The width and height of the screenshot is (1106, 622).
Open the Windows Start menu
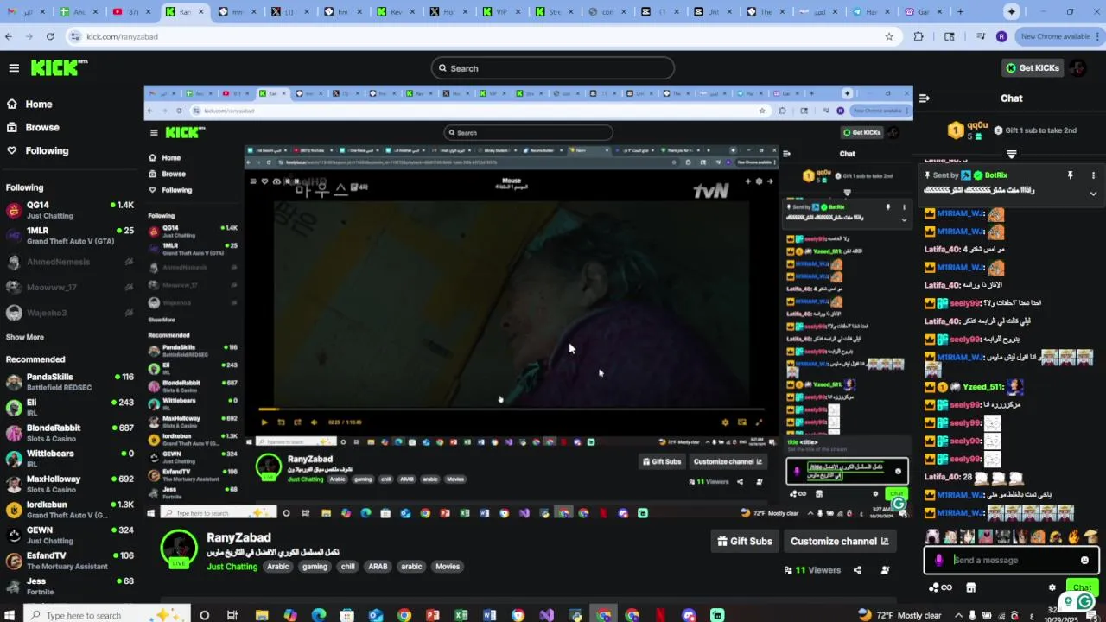[x=10, y=615]
